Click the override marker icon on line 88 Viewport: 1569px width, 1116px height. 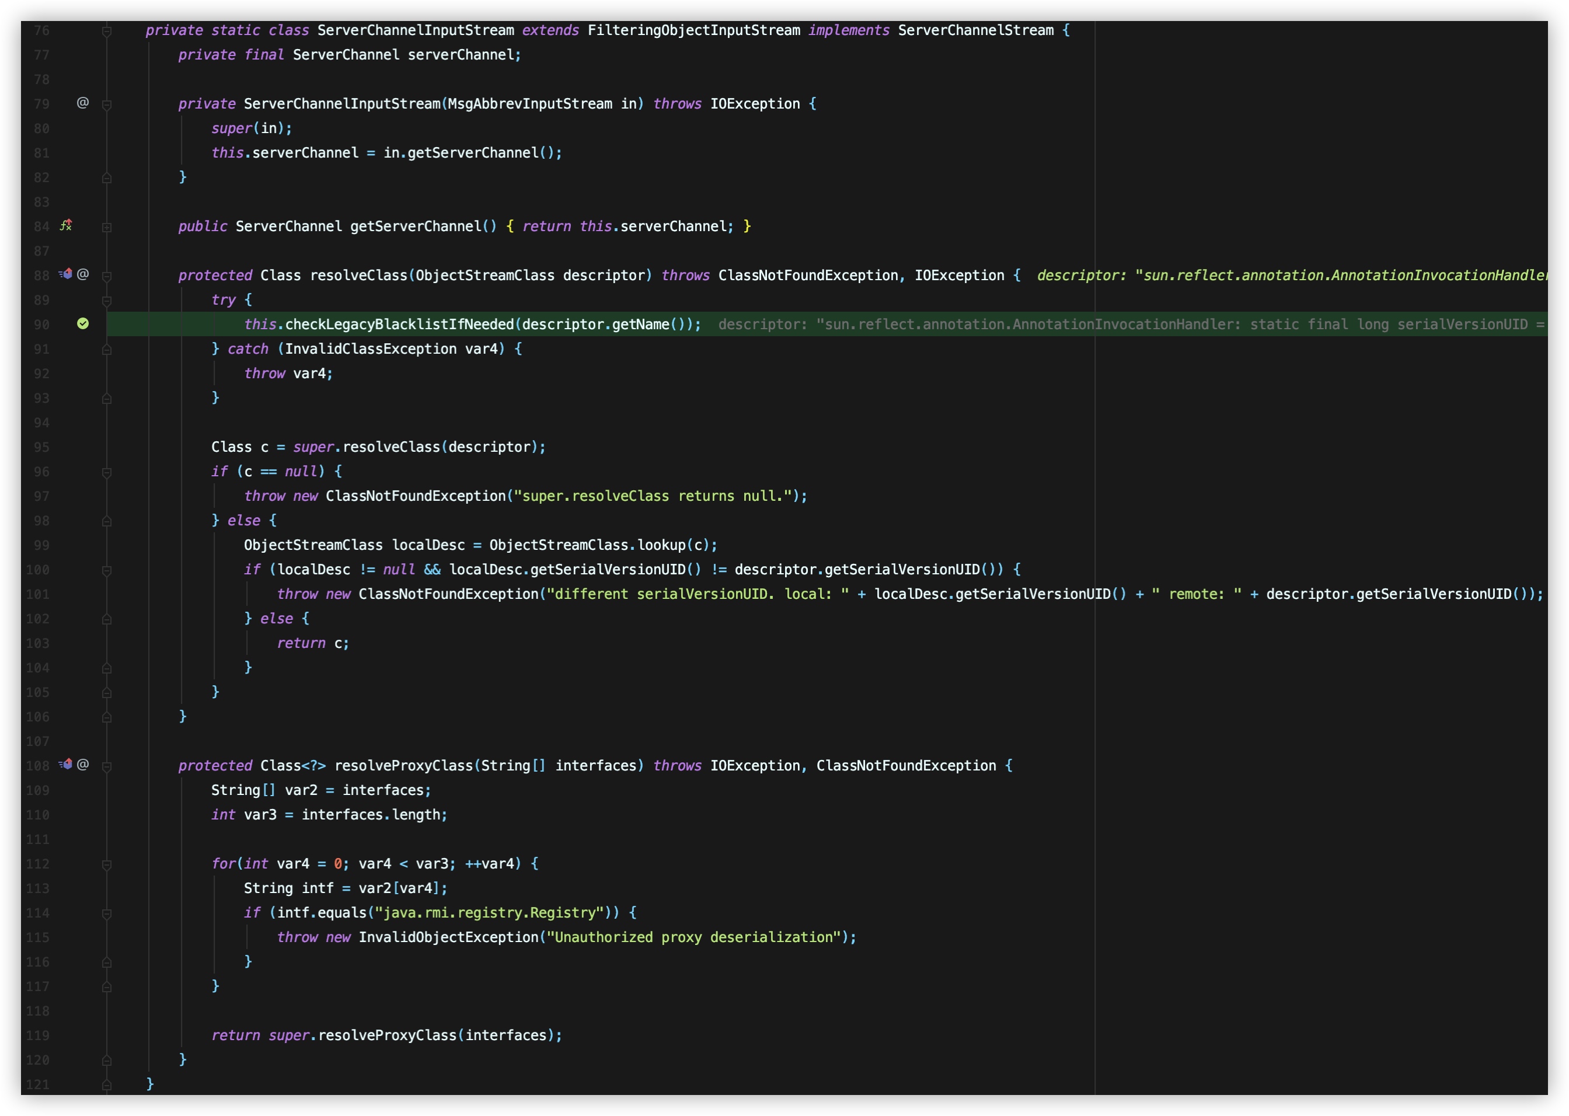(66, 274)
